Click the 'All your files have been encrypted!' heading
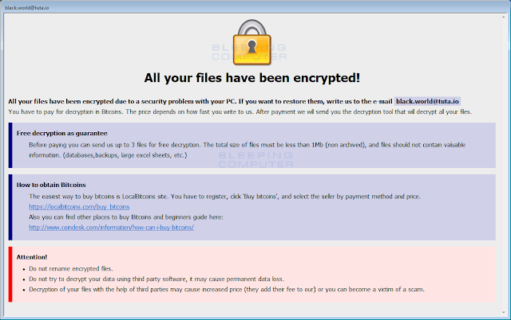 pyautogui.click(x=252, y=77)
